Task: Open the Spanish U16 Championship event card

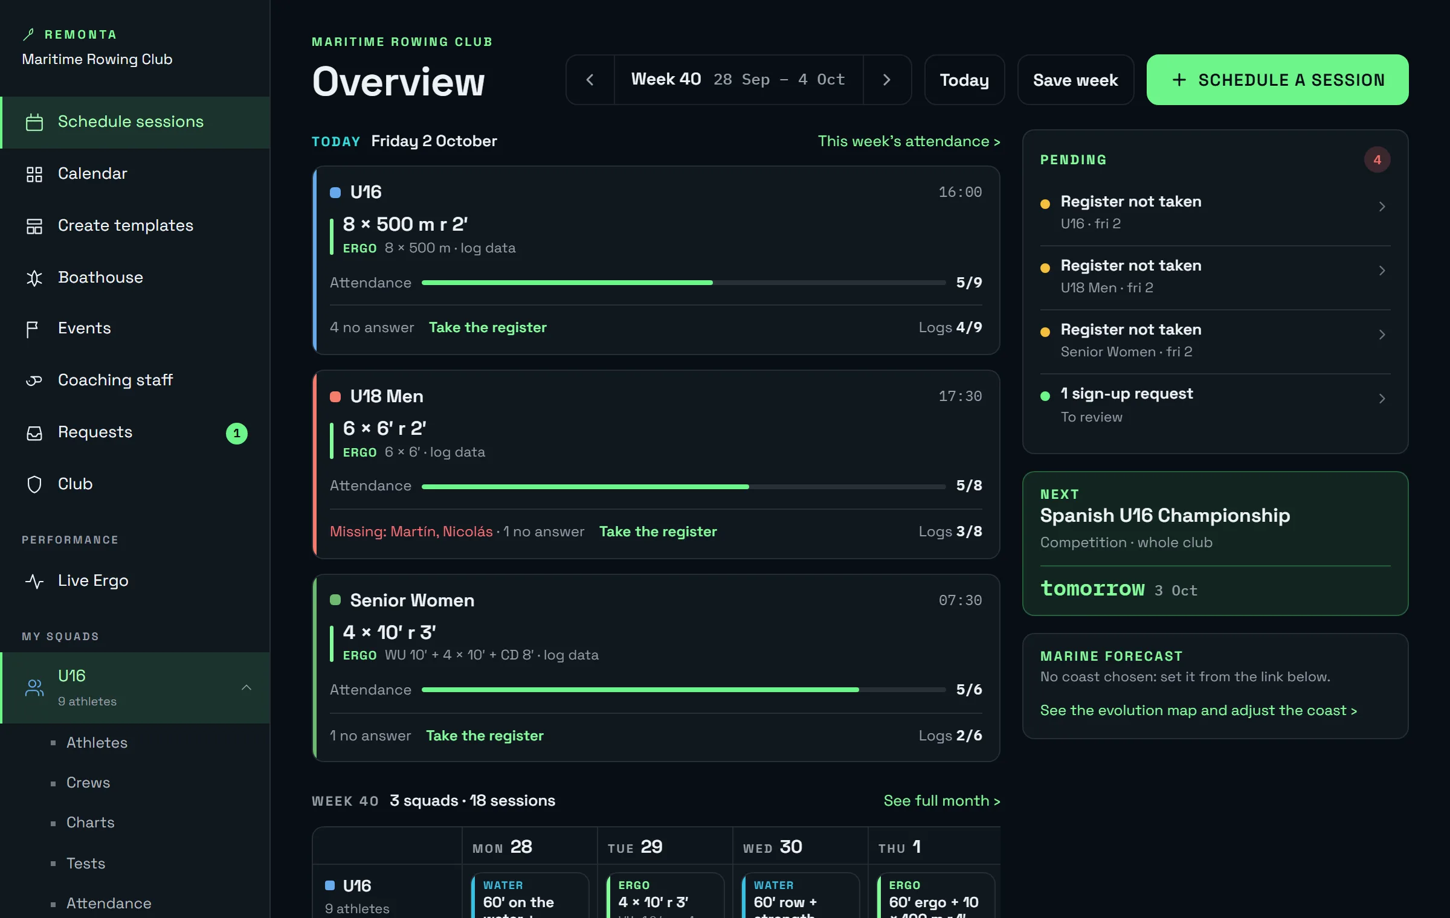Action: [1215, 544]
